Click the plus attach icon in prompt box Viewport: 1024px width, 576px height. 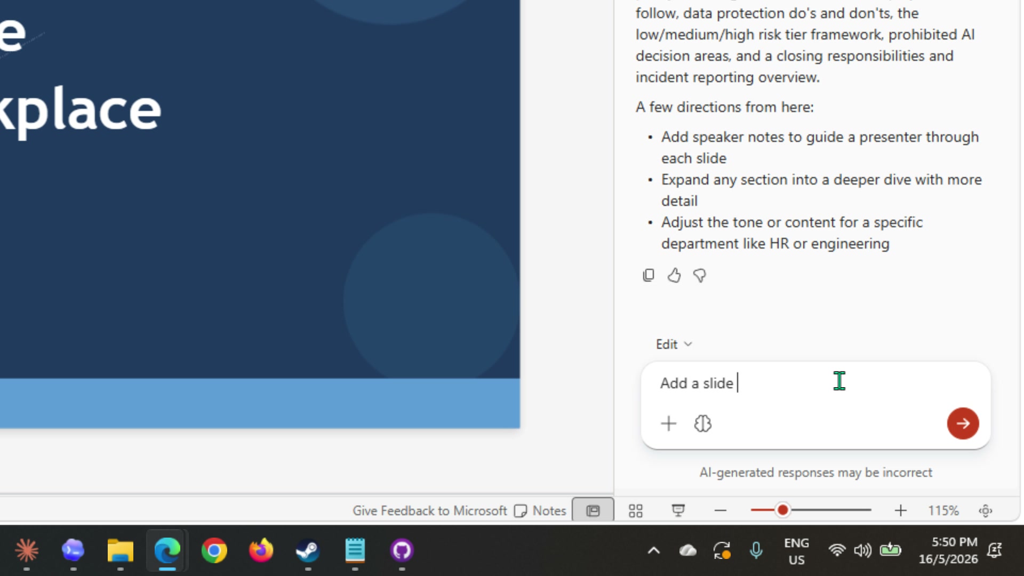(x=668, y=423)
